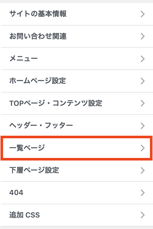Click the arrow beside お問い合わせ関連
The height and width of the screenshot is (229, 153).
pyautogui.click(x=143, y=36)
